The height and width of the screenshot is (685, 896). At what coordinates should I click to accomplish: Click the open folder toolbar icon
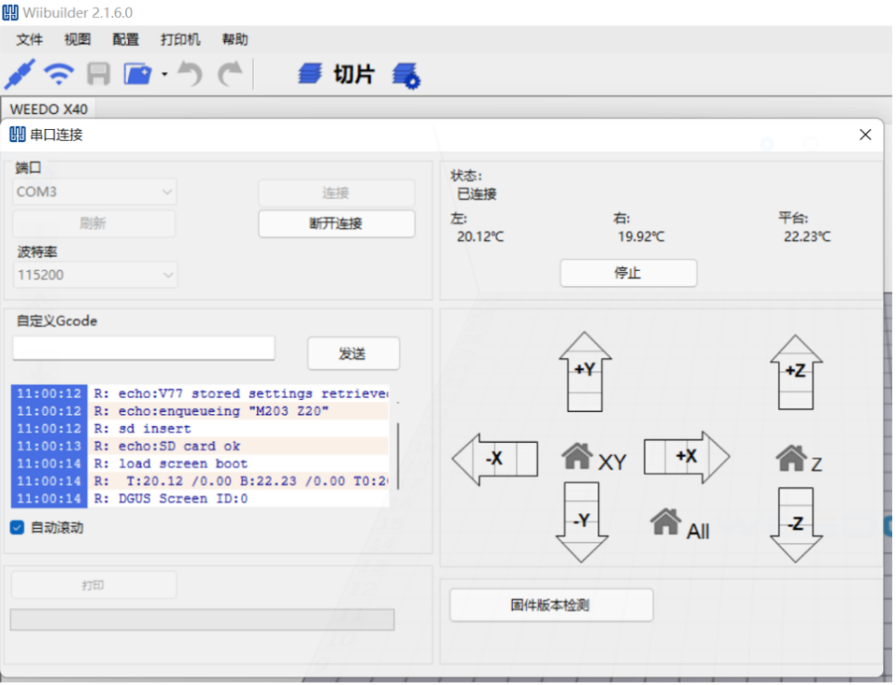(137, 75)
